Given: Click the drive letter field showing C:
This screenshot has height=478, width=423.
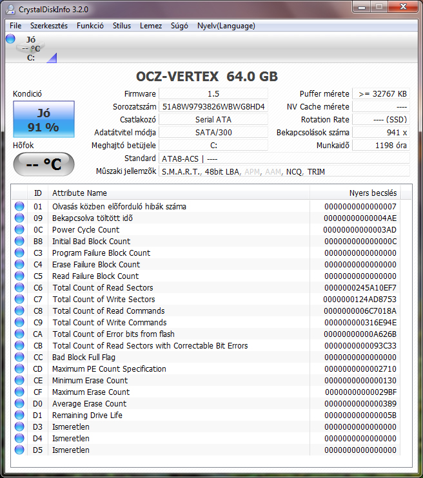Looking at the screenshot, I should (x=213, y=146).
